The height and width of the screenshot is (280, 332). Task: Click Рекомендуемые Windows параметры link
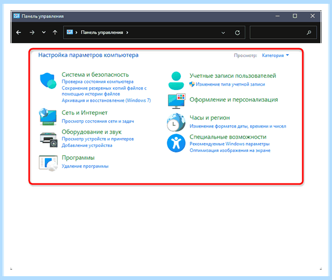click(230, 144)
